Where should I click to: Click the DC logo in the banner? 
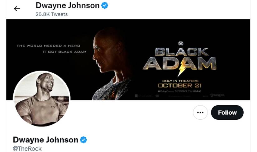(x=181, y=44)
